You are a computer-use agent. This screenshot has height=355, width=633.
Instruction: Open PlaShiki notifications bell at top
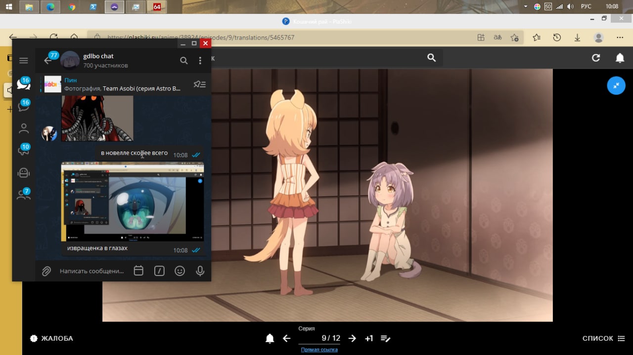620,58
